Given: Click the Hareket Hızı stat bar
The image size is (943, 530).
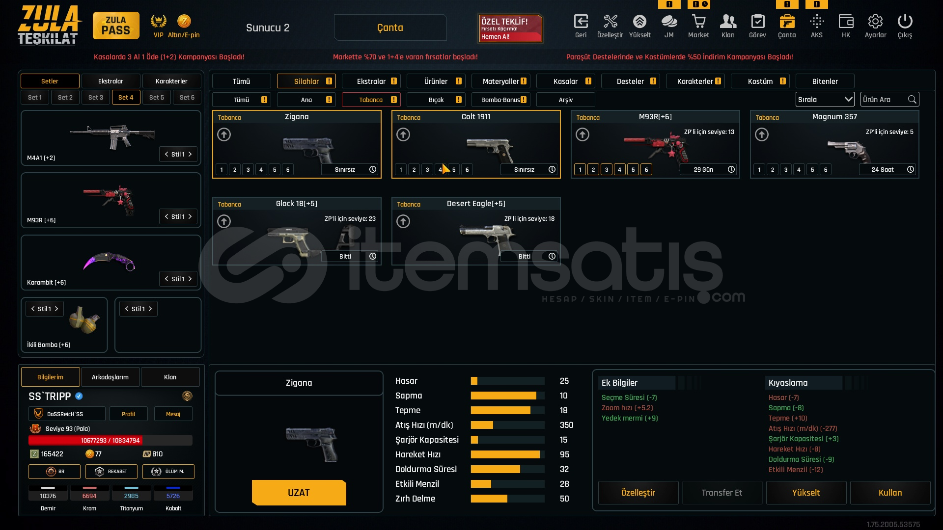Looking at the screenshot, I should tap(507, 454).
